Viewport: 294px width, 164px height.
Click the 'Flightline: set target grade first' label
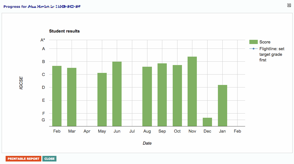[272, 54]
